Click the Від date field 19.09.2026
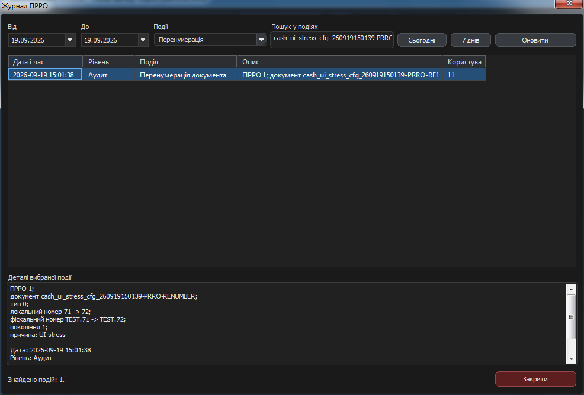Image resolution: width=584 pixels, height=395 pixels. tap(37, 40)
